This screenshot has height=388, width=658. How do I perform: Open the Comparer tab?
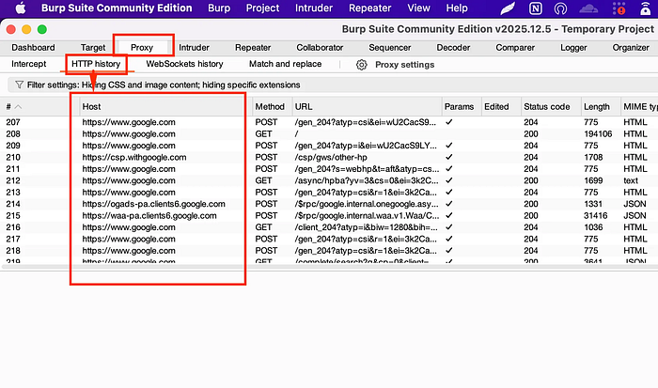[515, 47]
